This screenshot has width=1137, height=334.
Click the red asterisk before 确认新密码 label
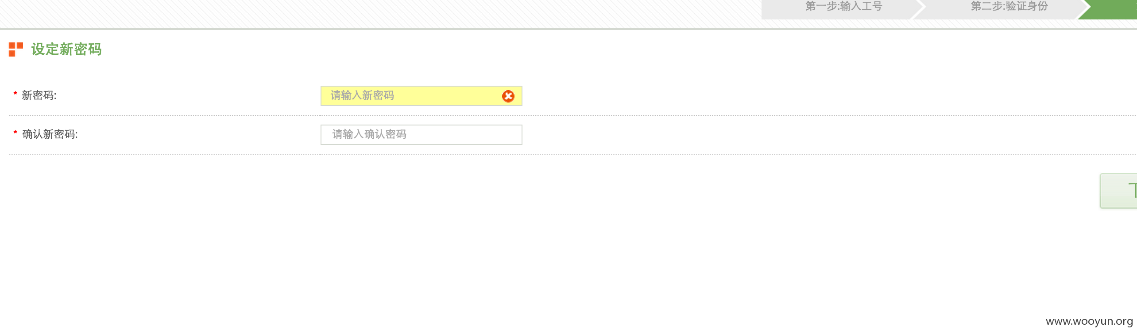coord(15,133)
